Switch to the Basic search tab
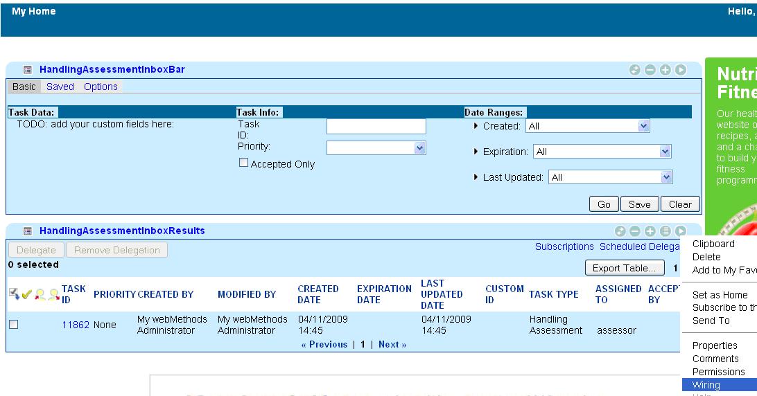Viewport: 757px width, 396px height. (x=24, y=87)
